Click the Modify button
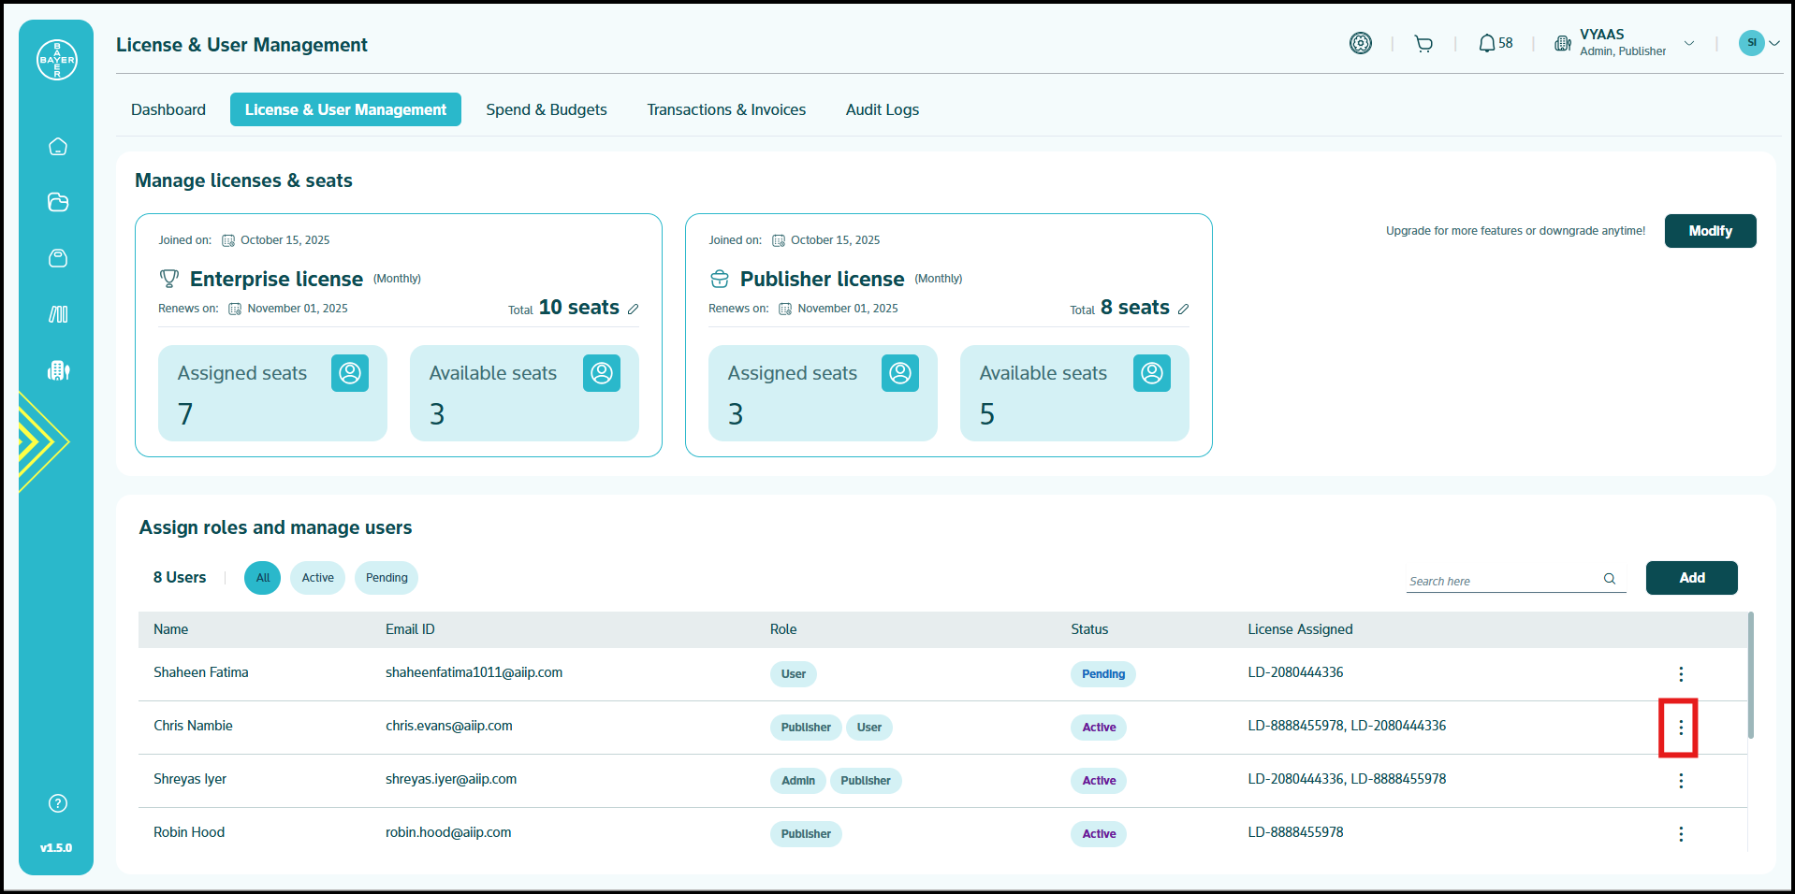 tap(1710, 231)
